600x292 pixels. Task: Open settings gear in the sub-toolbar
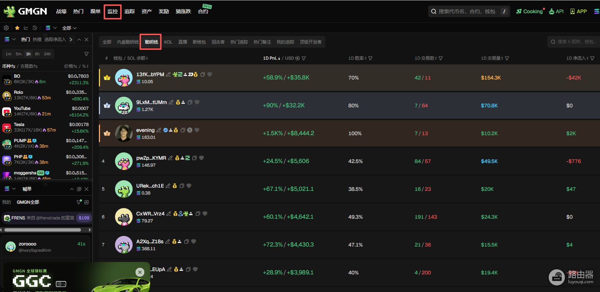(x=6, y=28)
